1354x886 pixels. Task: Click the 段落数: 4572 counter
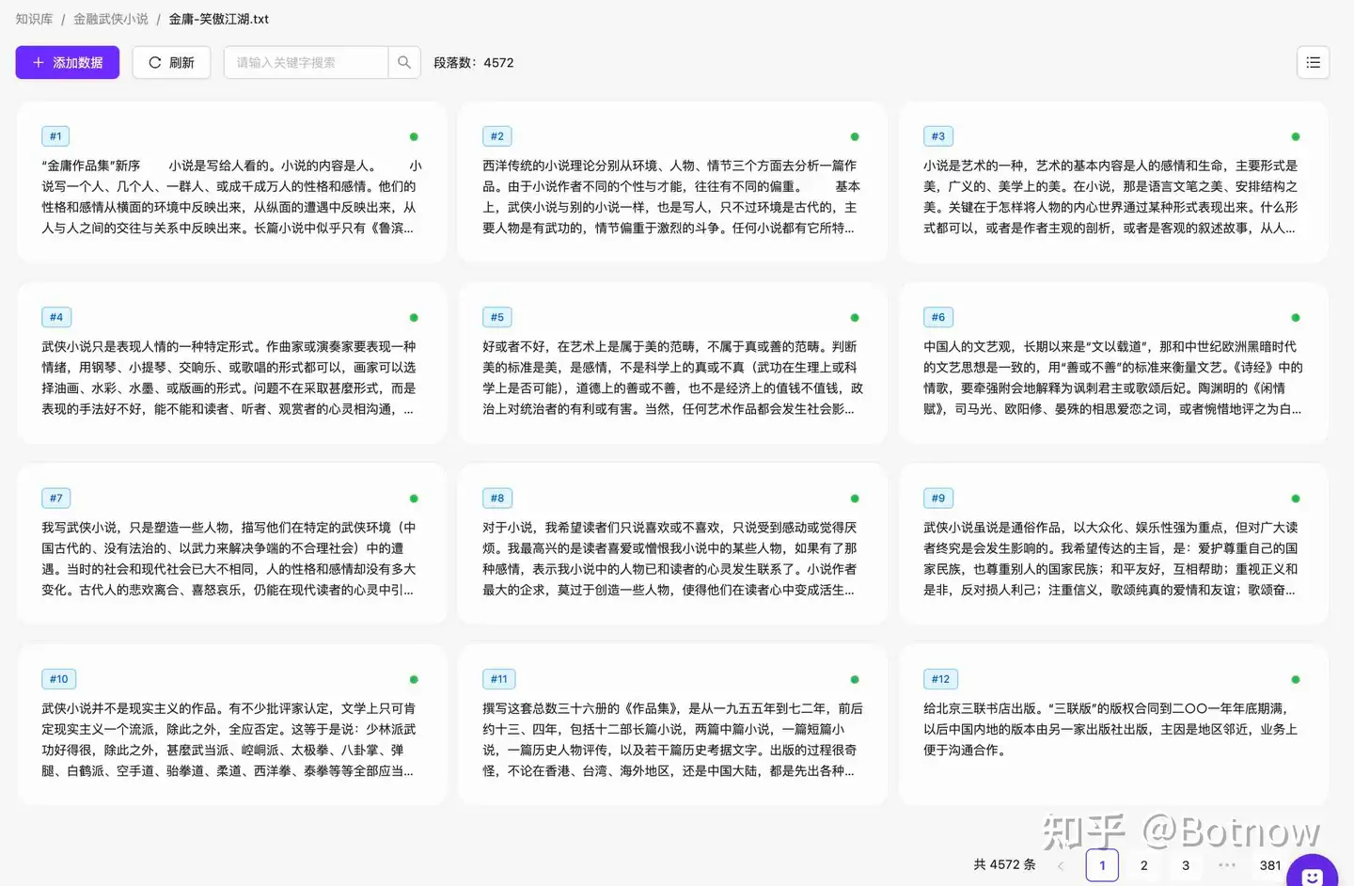tap(474, 63)
